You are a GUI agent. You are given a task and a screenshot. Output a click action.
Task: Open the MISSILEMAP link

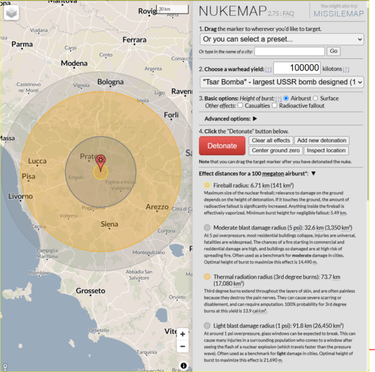click(x=340, y=14)
